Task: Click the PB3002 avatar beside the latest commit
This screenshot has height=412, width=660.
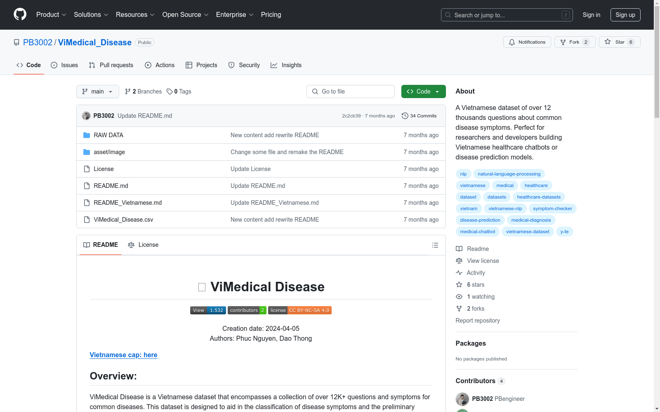Action: [86, 116]
